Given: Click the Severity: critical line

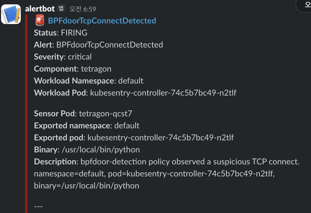Looking at the screenshot, I should 63,57.
